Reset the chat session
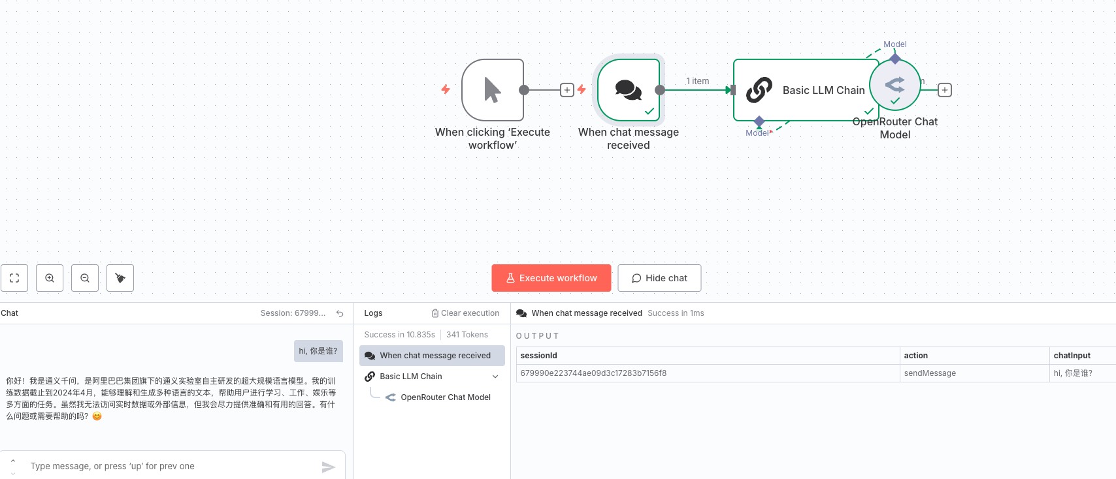This screenshot has height=479, width=1116. click(x=340, y=313)
